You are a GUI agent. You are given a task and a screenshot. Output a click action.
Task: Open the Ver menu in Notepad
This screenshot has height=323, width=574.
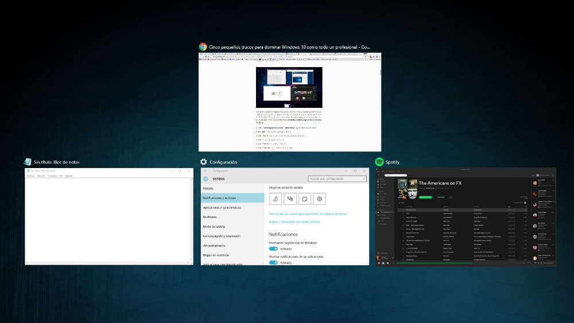click(x=61, y=176)
